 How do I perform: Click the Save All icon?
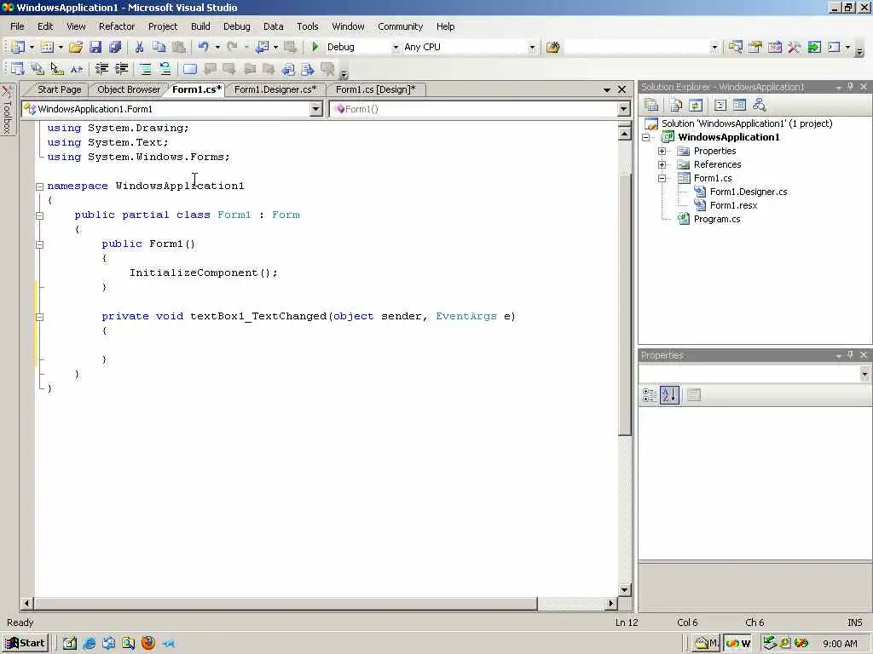115,48
